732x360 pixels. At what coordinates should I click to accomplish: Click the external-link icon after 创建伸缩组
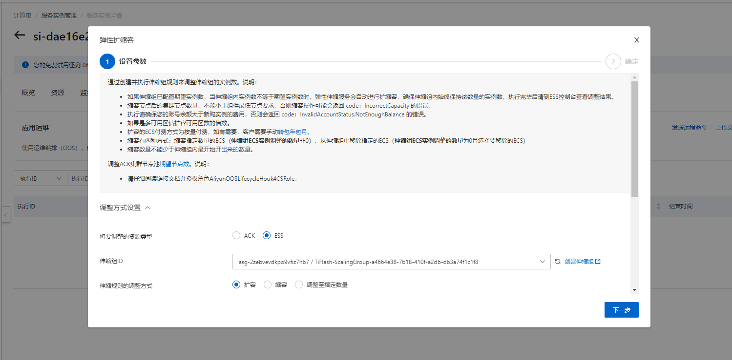[598, 262]
